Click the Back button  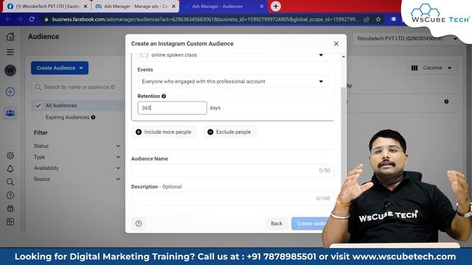277,224
